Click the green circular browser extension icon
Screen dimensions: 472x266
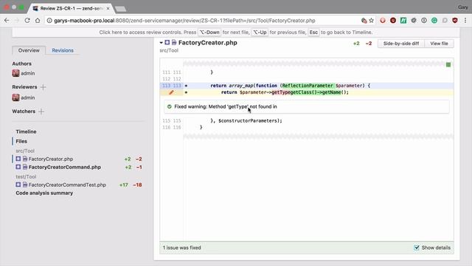click(x=434, y=21)
